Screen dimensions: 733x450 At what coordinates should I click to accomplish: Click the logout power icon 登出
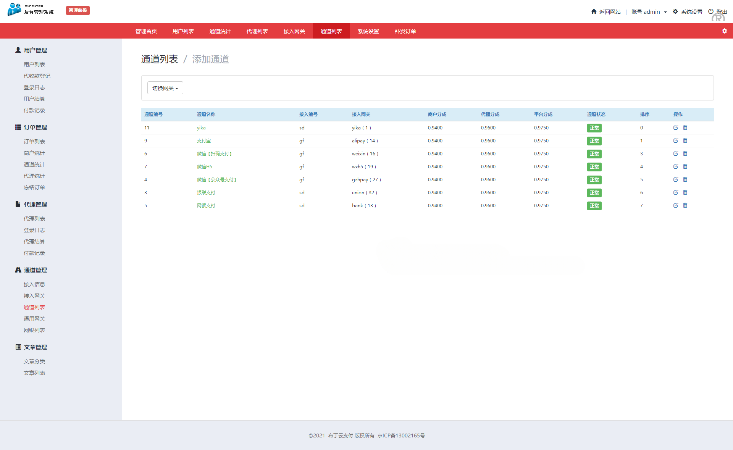coord(711,12)
